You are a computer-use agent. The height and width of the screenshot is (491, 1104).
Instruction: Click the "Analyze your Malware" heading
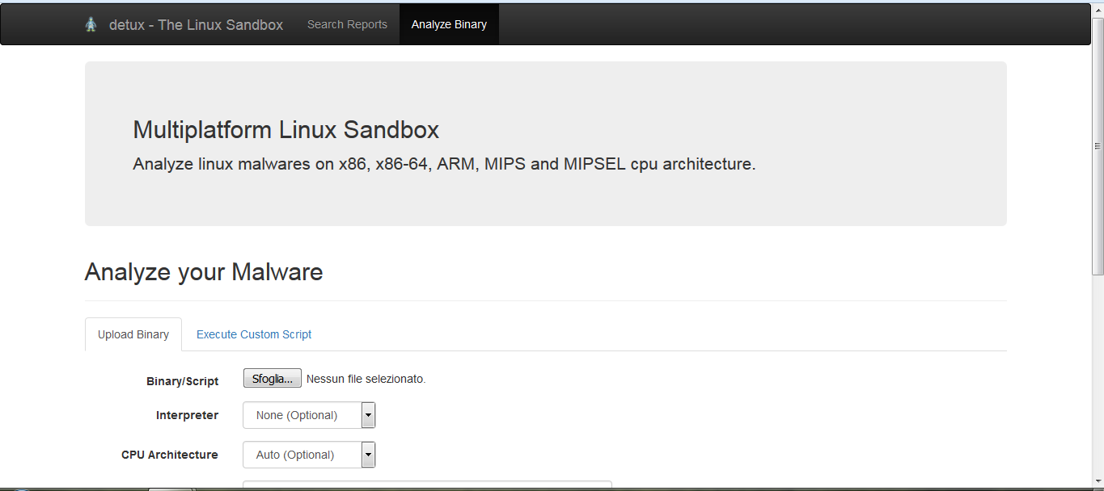pos(204,272)
